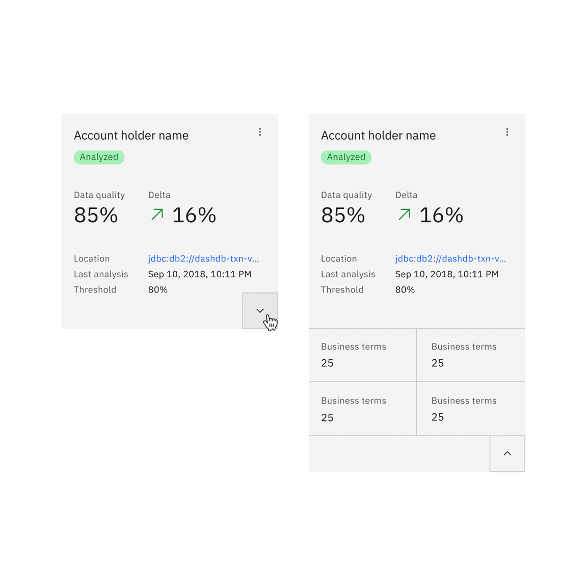Open jdbc:db2 location link in expanded card
The image size is (587, 587).
[x=450, y=258]
